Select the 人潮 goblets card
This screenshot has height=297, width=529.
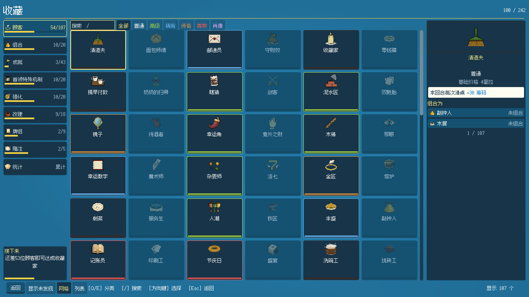coord(215,218)
